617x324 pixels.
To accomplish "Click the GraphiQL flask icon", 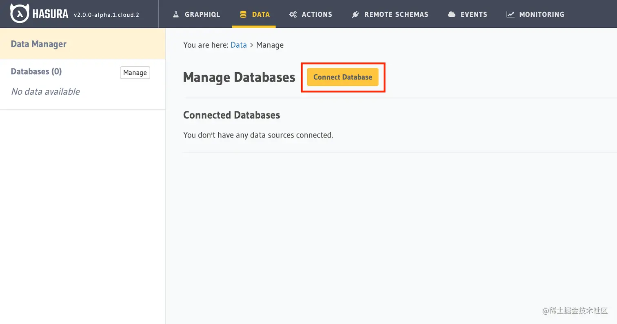I will coord(176,14).
